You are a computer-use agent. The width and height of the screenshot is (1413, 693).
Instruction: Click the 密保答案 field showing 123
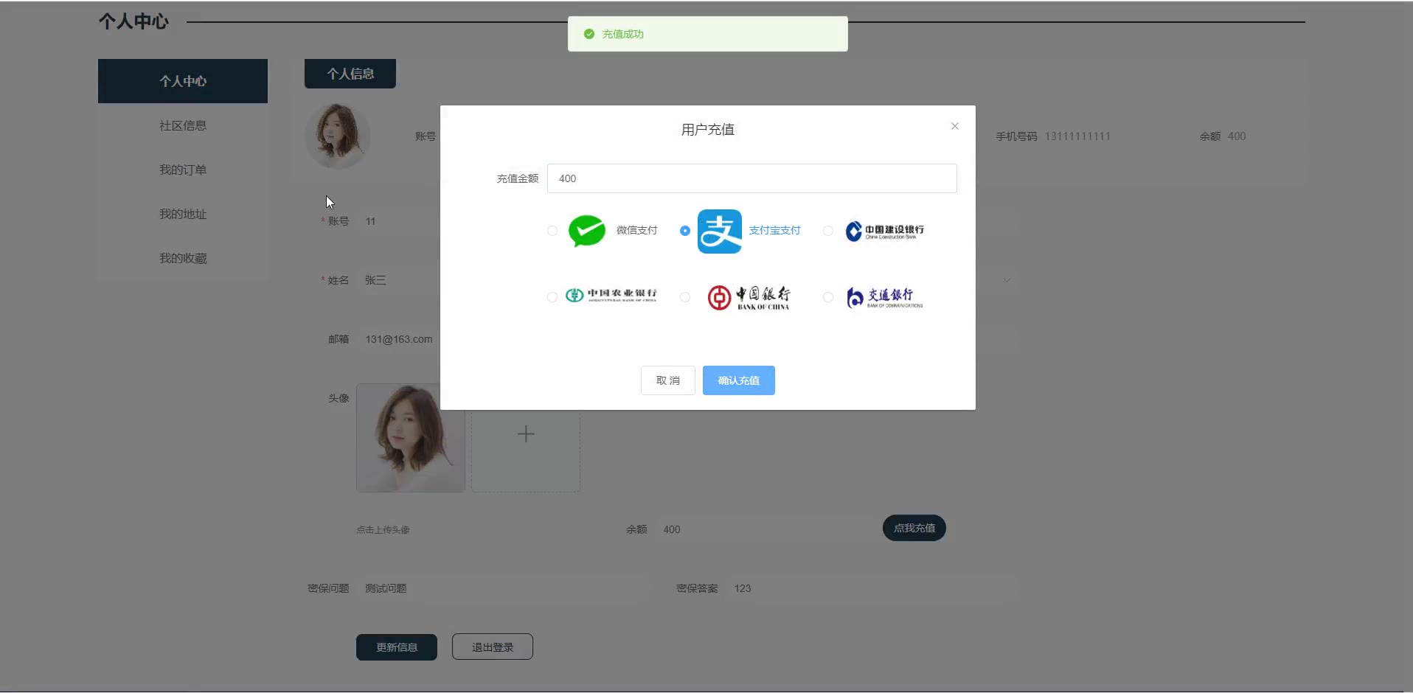(872, 588)
